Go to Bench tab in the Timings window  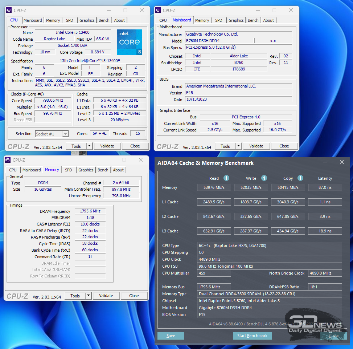pyautogui.click(x=103, y=170)
